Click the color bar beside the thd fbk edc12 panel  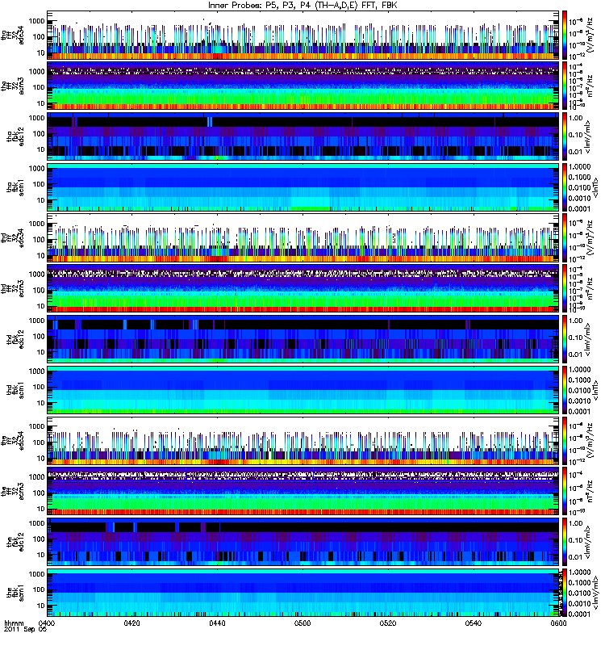point(565,339)
